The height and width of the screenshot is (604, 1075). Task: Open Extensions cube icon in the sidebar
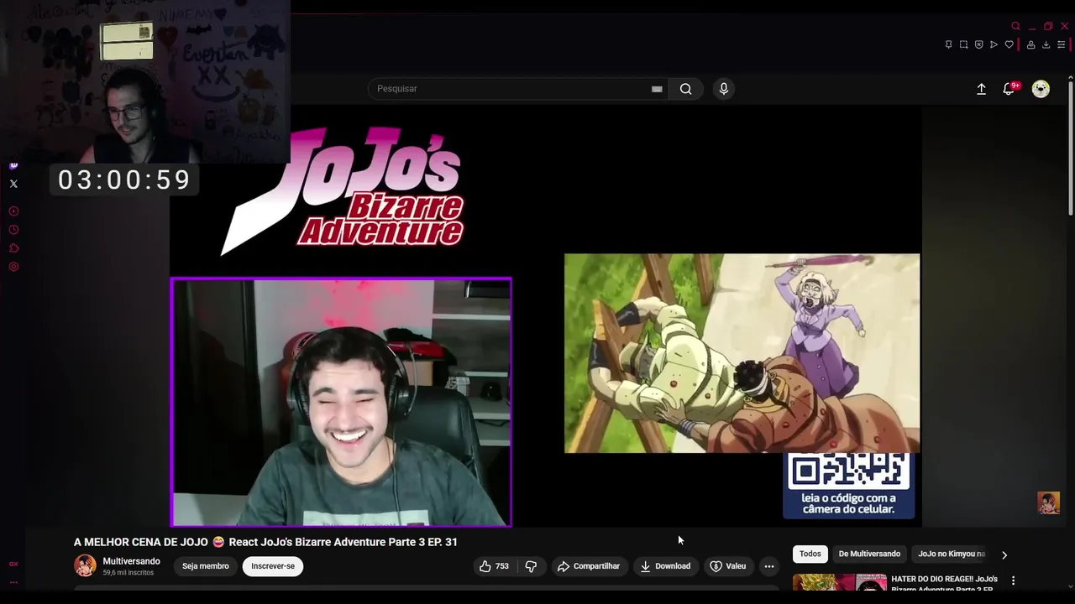click(13, 248)
